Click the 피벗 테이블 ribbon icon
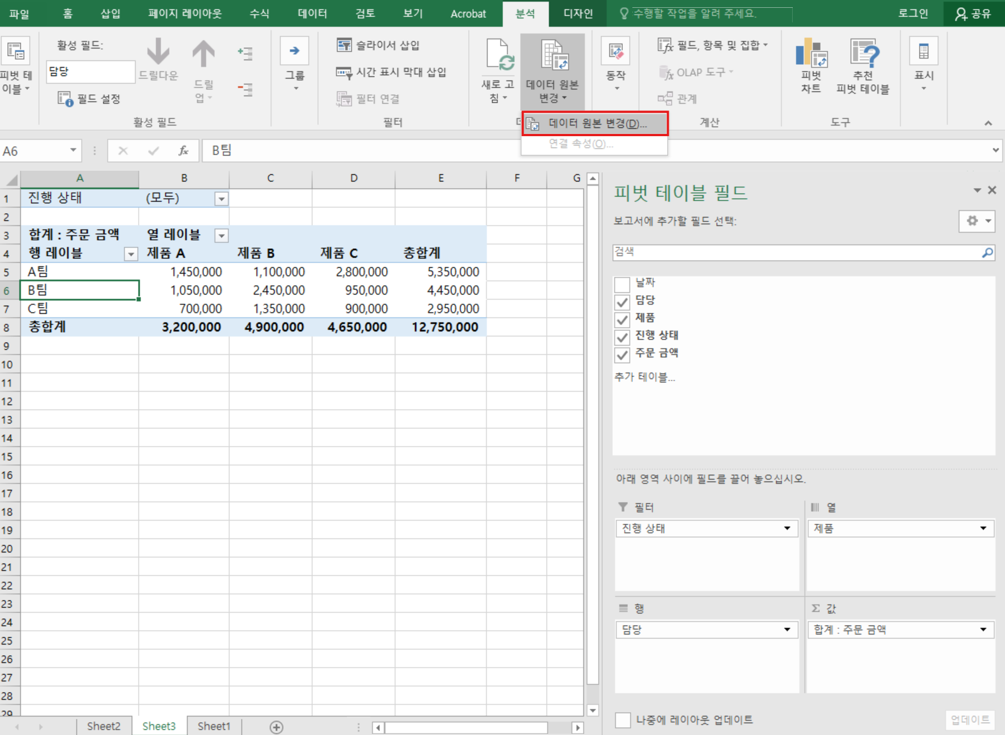This screenshot has width=1005, height=735. click(16, 51)
